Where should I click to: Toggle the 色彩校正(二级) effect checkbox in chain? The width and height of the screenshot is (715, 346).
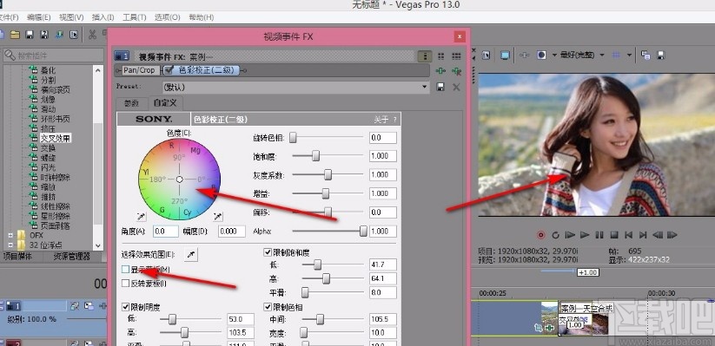click(169, 70)
